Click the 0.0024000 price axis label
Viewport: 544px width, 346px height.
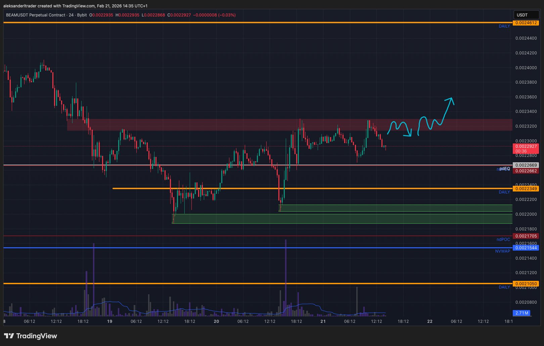pyautogui.click(x=526, y=68)
